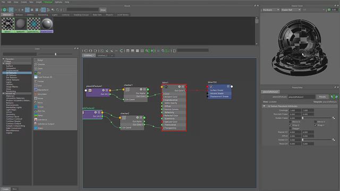
Task: Select 3D Textures in the tree
Action: tap(11, 75)
